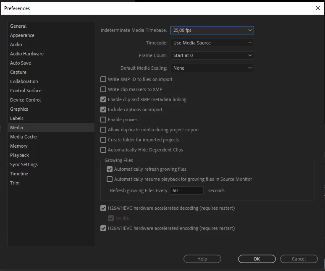Expand the Timecode dropdown
Image resolution: width=325 pixels, height=271 pixels.
[x=212, y=43]
